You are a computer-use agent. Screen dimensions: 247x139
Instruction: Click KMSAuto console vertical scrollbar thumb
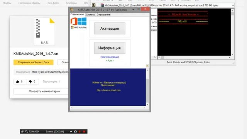(147, 91)
